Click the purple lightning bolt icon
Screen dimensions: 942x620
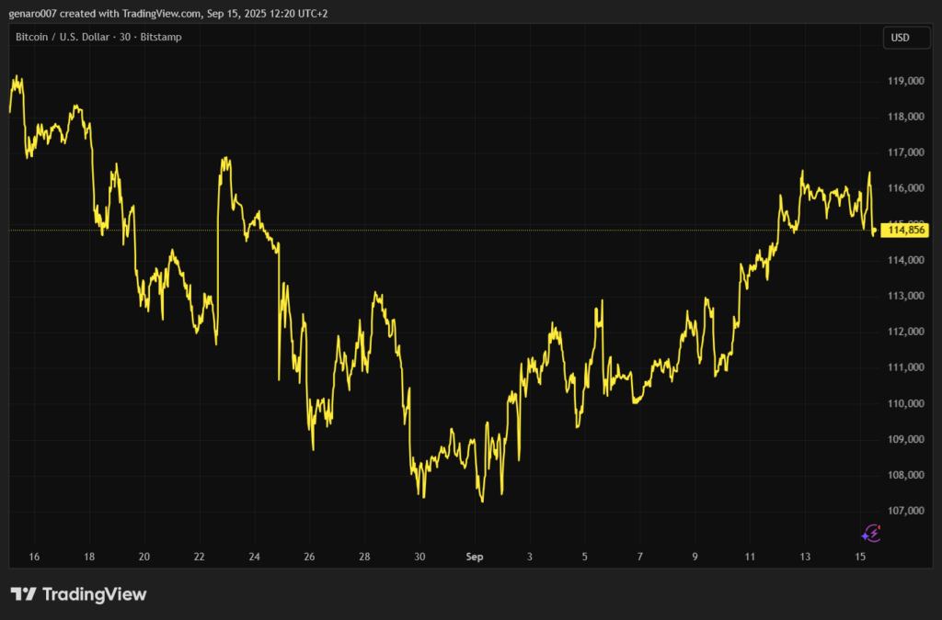(871, 533)
